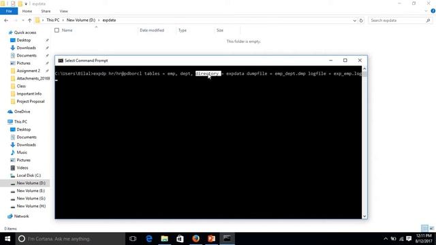
Task: Open New Volume (E:)
Action: pos(31,191)
